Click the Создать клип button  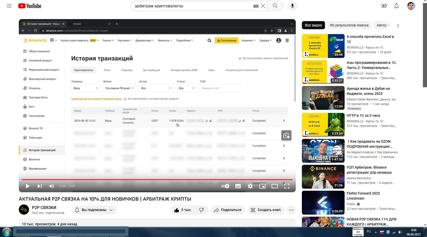tap(266, 210)
